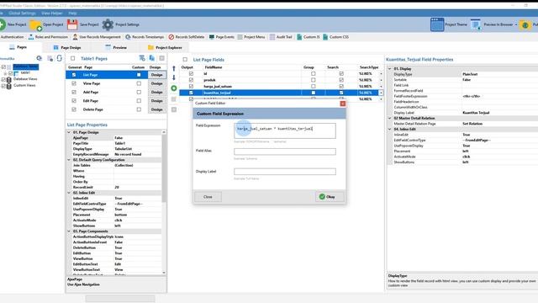The image size is (538, 303).
Task: Open SearchType dropdown for produk field
Action: click(381, 80)
